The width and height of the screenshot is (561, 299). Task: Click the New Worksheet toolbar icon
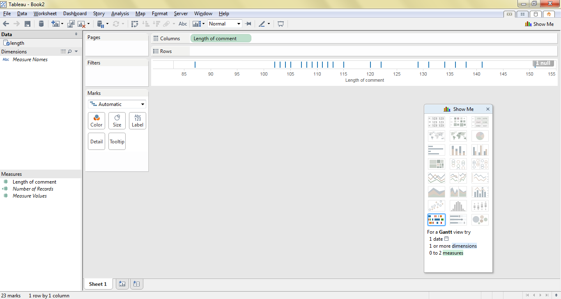[x=55, y=24]
